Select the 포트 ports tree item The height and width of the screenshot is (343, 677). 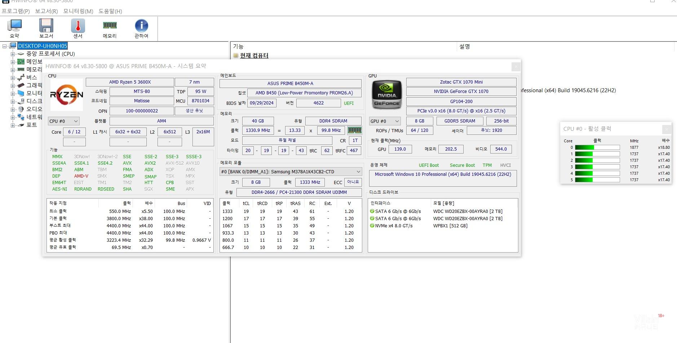pyautogui.click(x=31, y=125)
